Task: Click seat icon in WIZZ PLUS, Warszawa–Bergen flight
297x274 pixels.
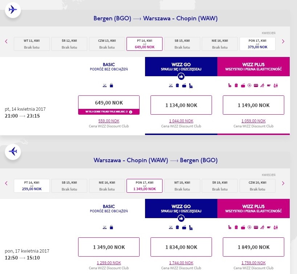Action: coord(230,227)
